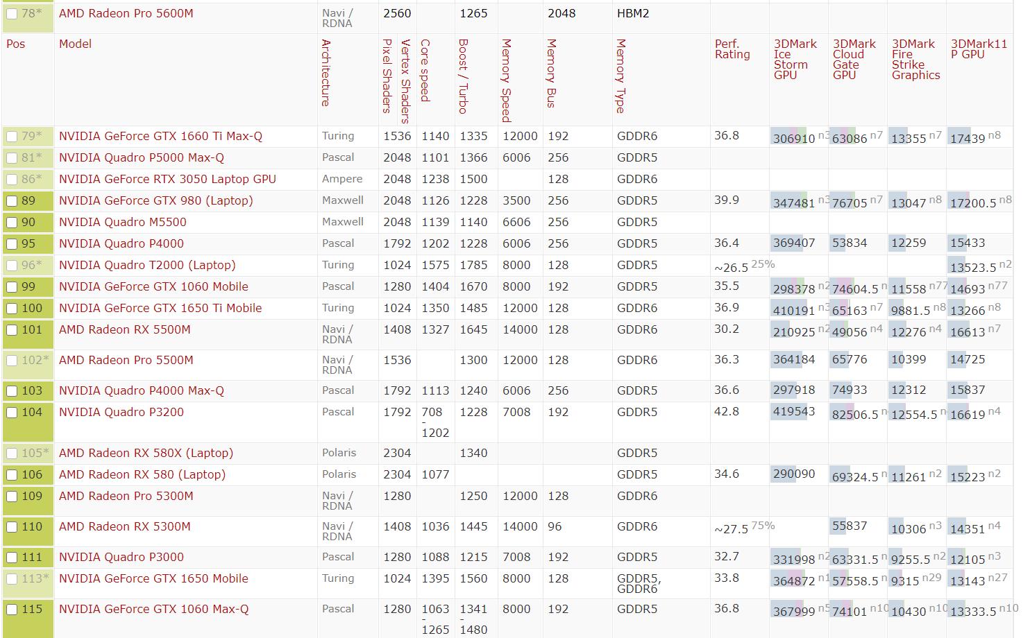Click the Ice Storm score 410191

794,311
